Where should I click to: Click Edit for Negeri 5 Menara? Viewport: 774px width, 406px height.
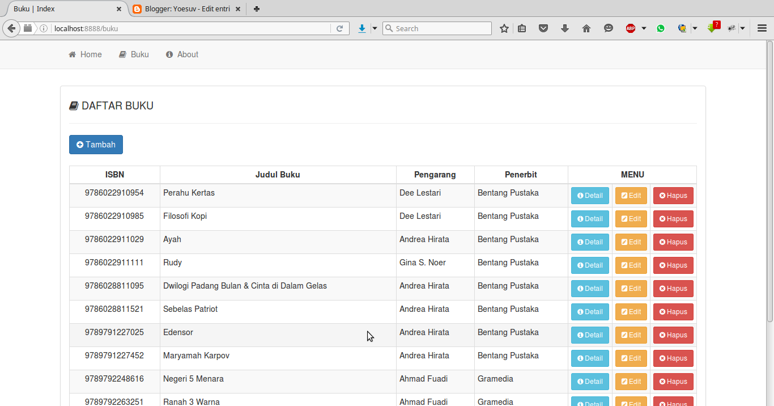coord(631,381)
